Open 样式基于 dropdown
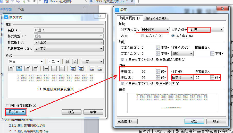Image resolution: width=233 pixels, height=133 pixels. (69, 42)
